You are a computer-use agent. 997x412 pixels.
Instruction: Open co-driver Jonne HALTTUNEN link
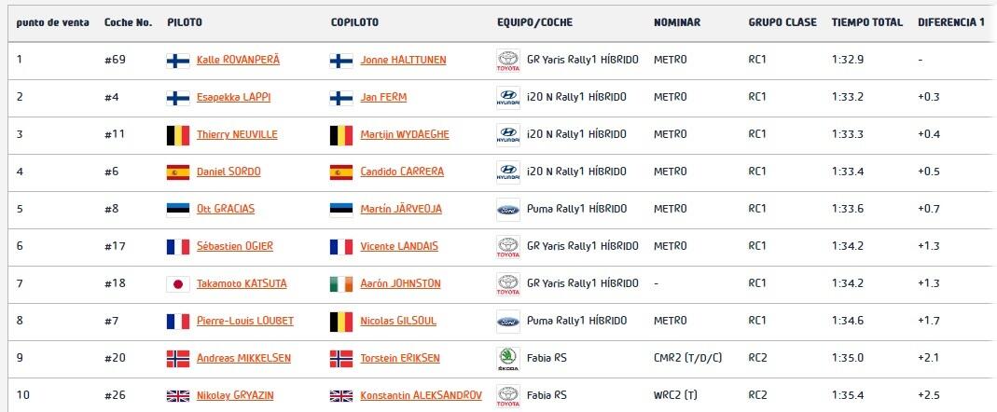pyautogui.click(x=403, y=61)
